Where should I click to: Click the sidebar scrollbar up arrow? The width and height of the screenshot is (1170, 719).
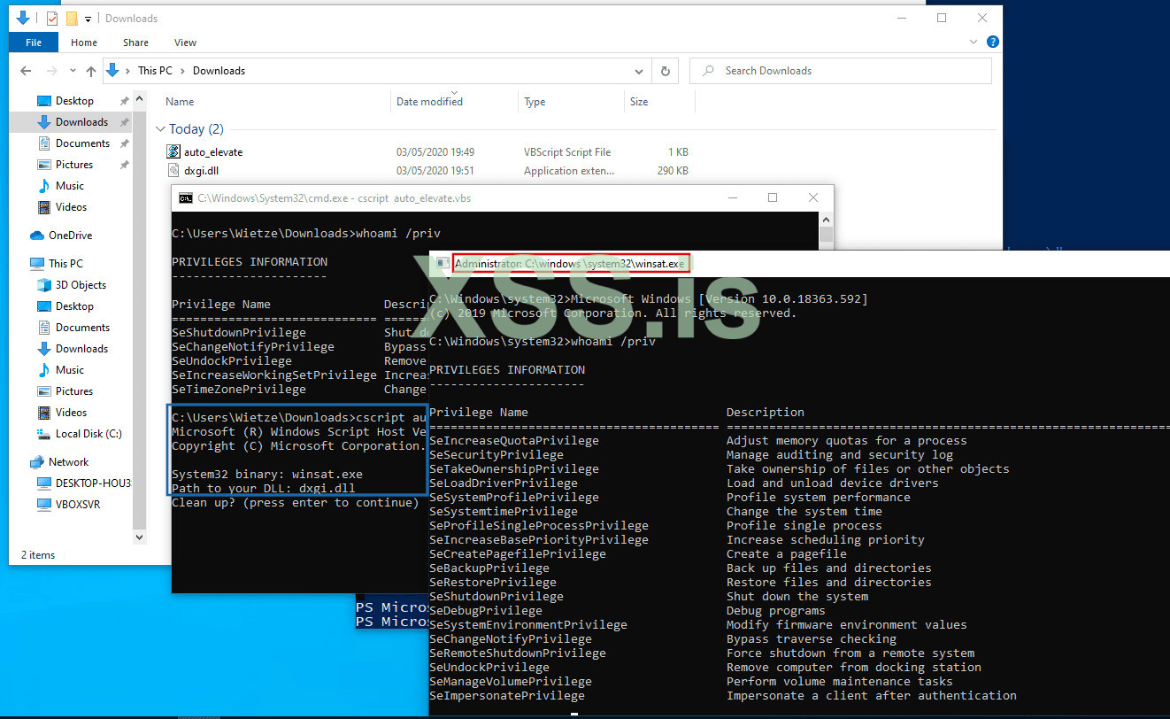tap(140, 98)
